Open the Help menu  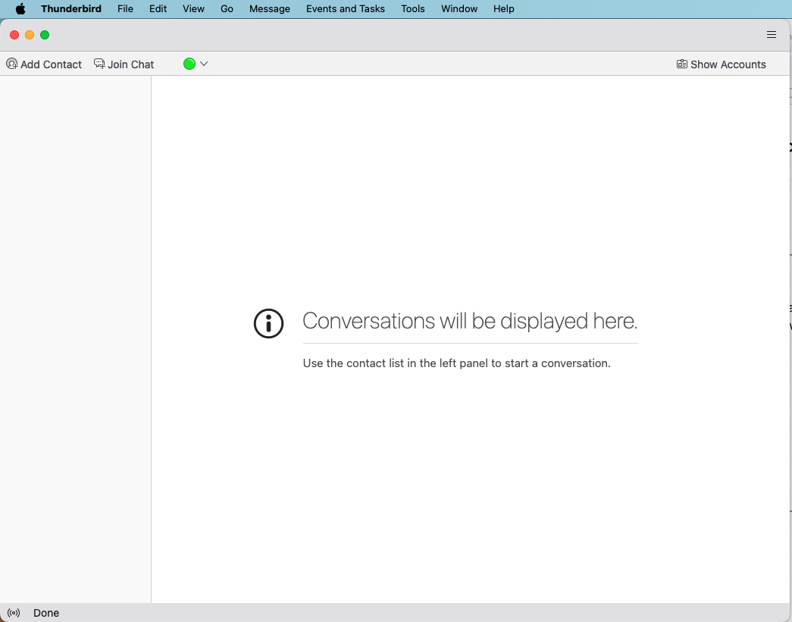[503, 8]
